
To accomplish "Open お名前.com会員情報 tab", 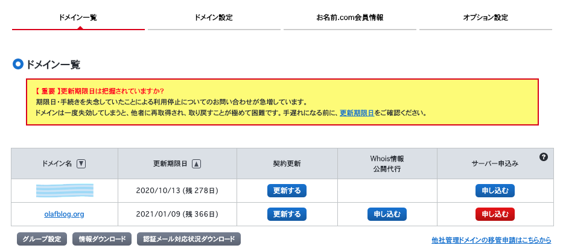I will (x=349, y=17).
